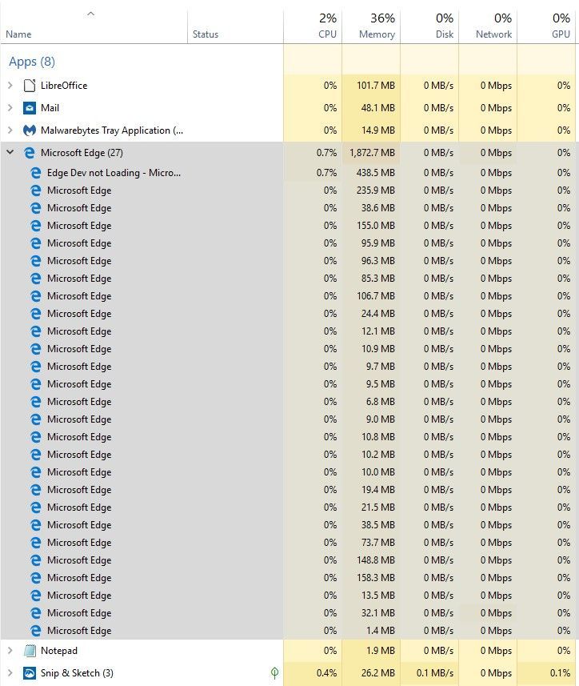Click the 24.4 MB memory cell
The width and height of the screenshot is (579, 686).
click(x=371, y=314)
